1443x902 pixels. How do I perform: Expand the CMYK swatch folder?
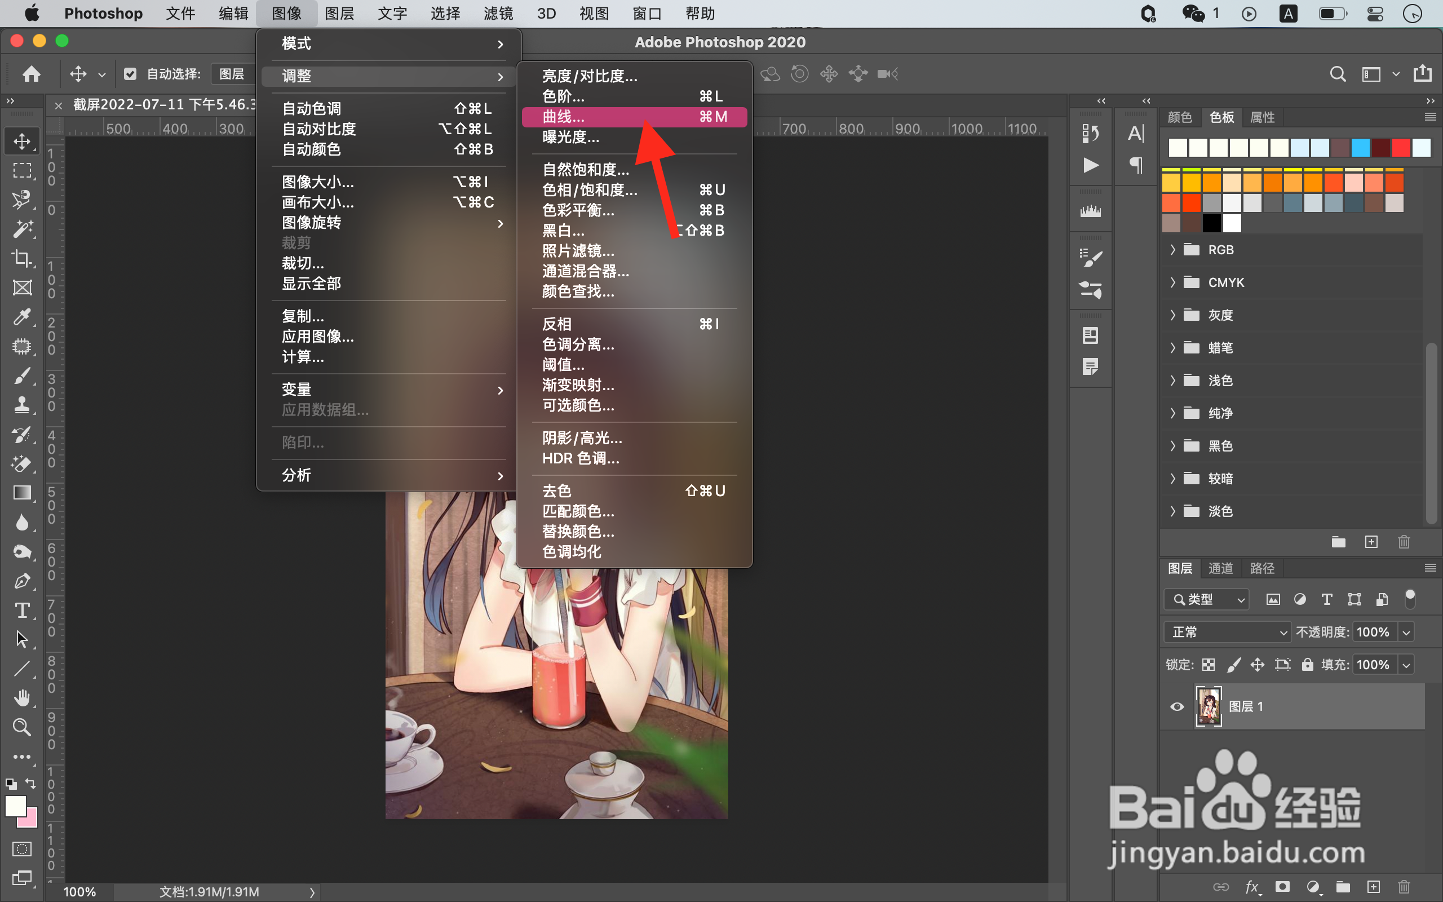click(x=1173, y=283)
